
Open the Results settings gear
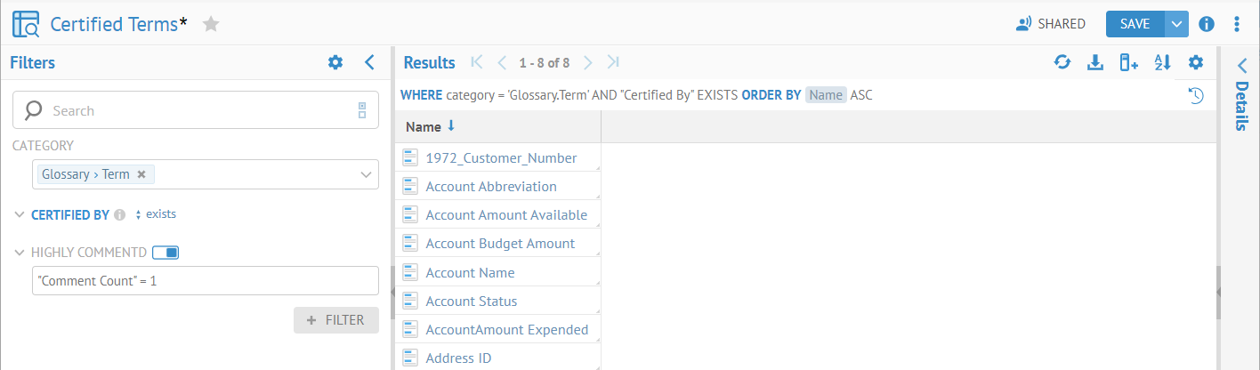[x=1196, y=62]
